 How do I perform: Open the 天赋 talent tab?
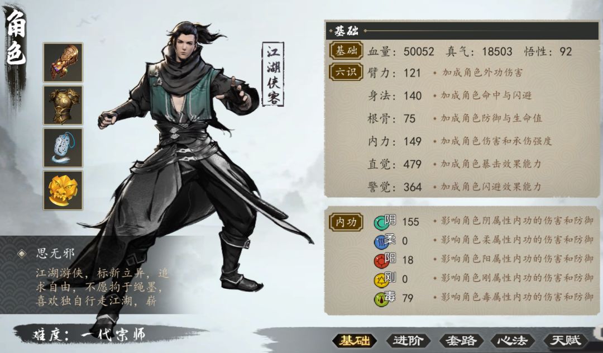point(565,340)
